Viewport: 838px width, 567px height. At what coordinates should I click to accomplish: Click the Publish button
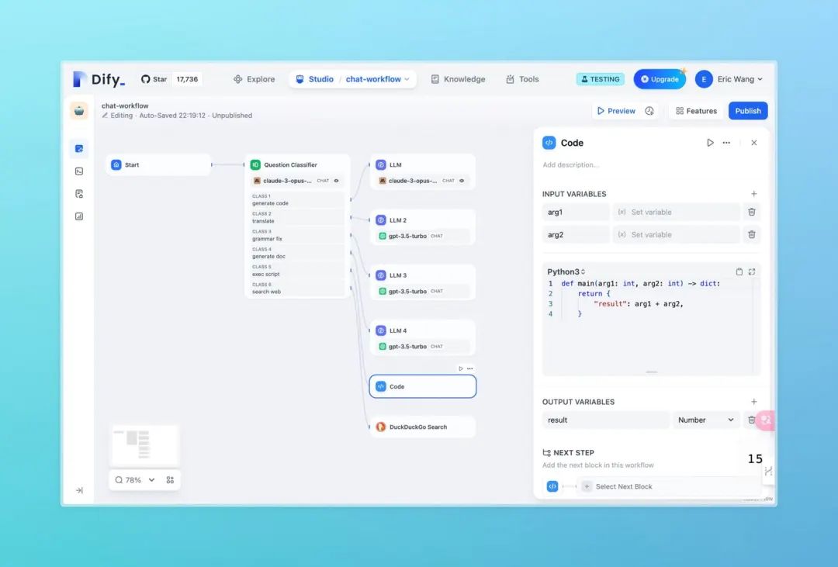click(x=748, y=111)
